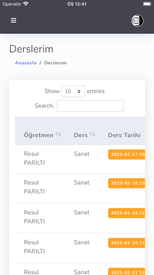This screenshot has width=154, height=275.
Task: Click Resul PARILTI in 2023-02-20 row
Action: [x=34, y=247]
